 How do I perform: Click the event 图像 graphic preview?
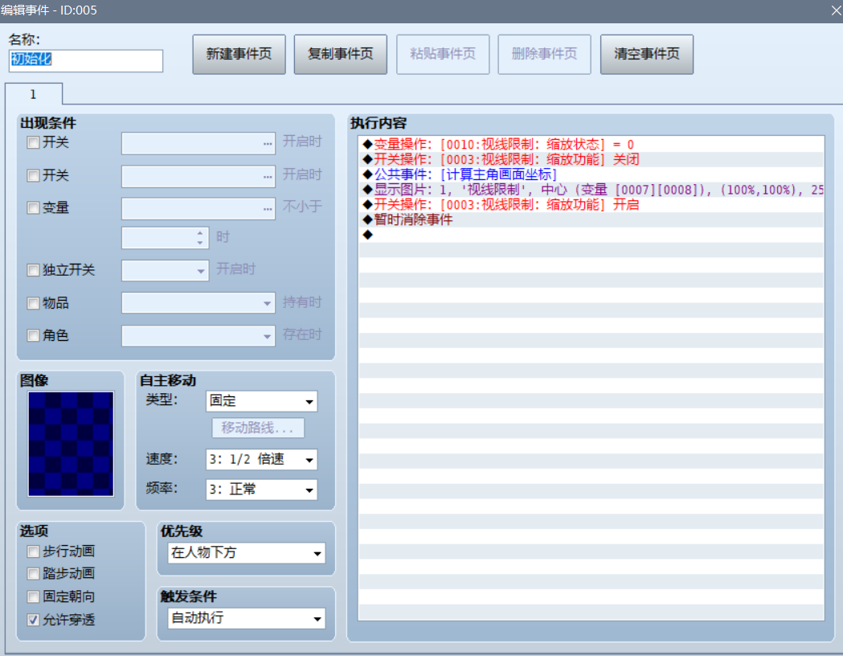point(71,444)
